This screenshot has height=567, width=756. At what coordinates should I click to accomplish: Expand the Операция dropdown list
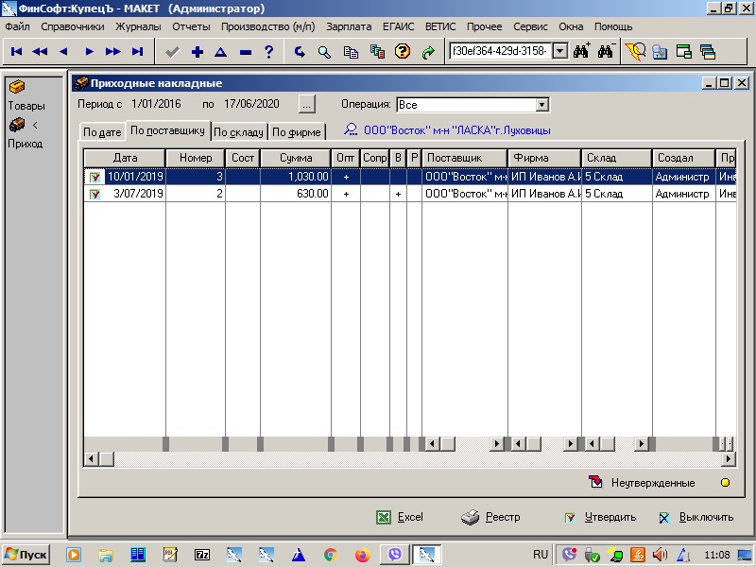pos(542,105)
